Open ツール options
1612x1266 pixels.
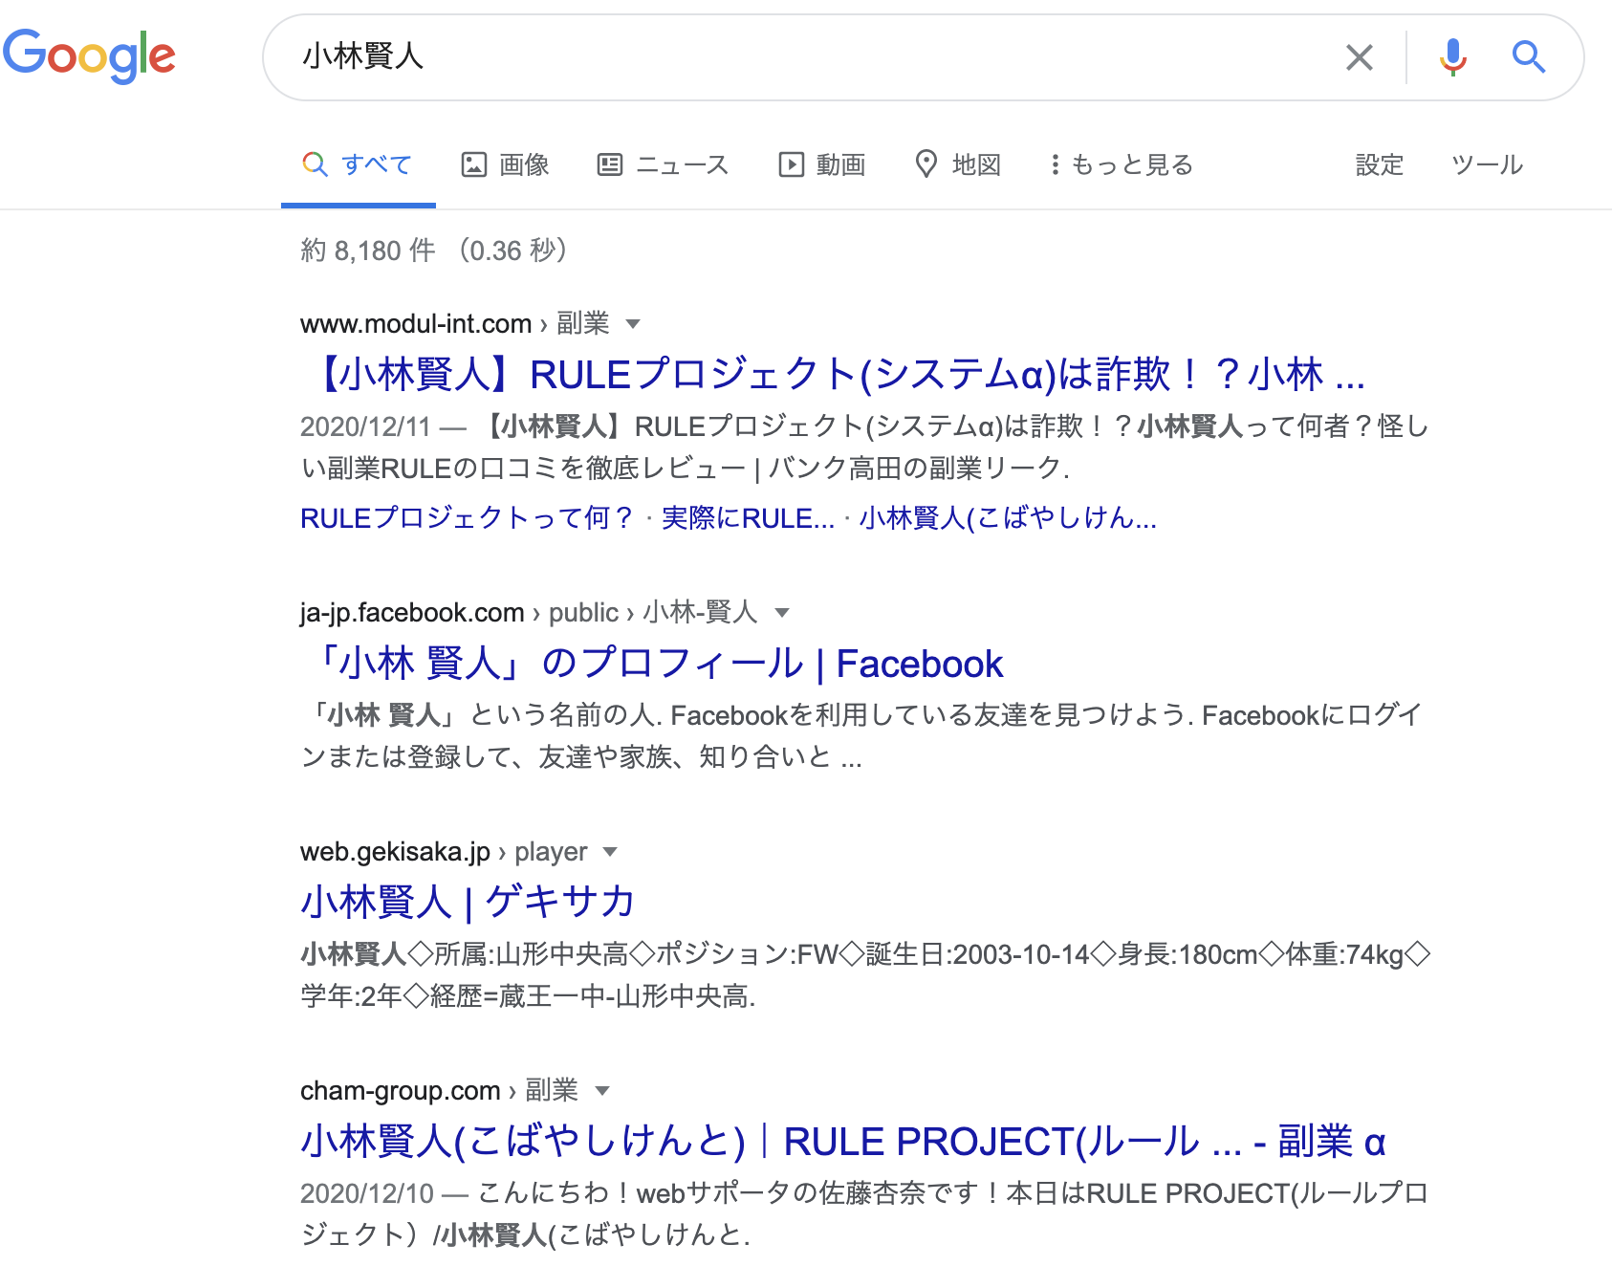point(1487,164)
